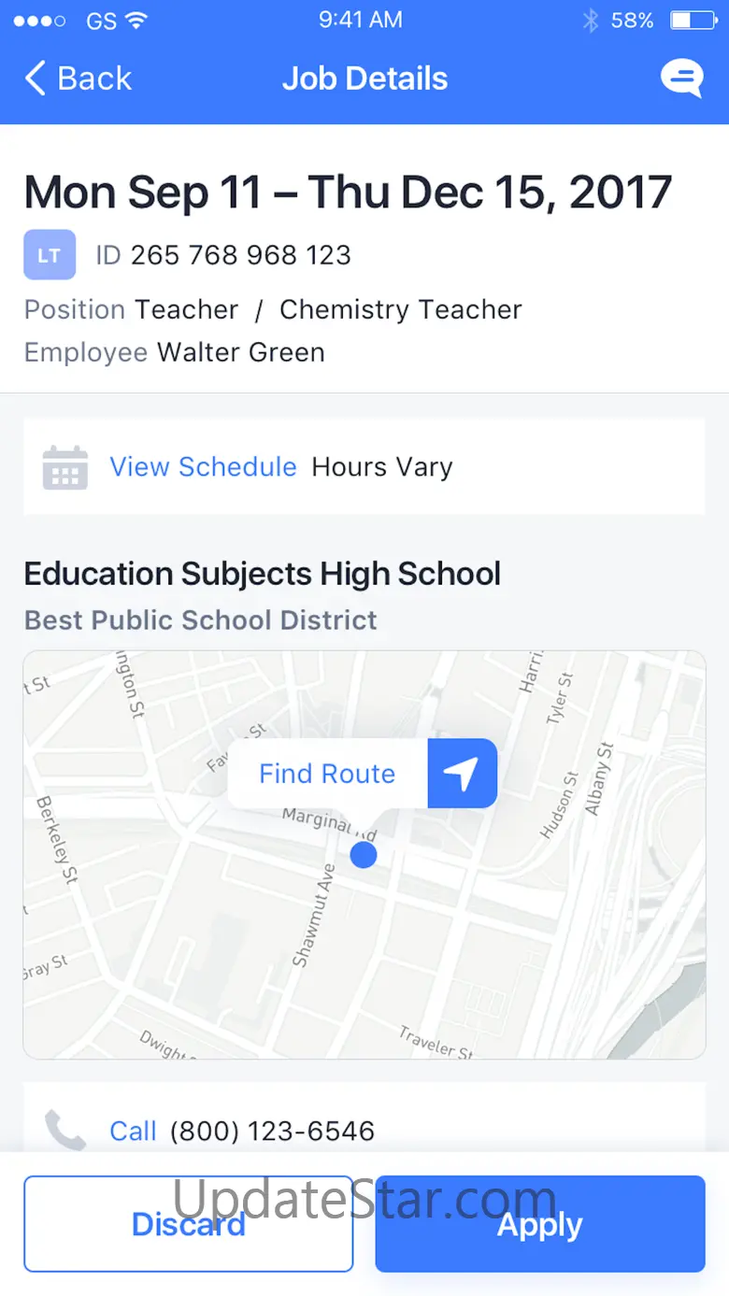Tap Albany St label on the map
Screen dimensions: 729x1296
pos(598,779)
